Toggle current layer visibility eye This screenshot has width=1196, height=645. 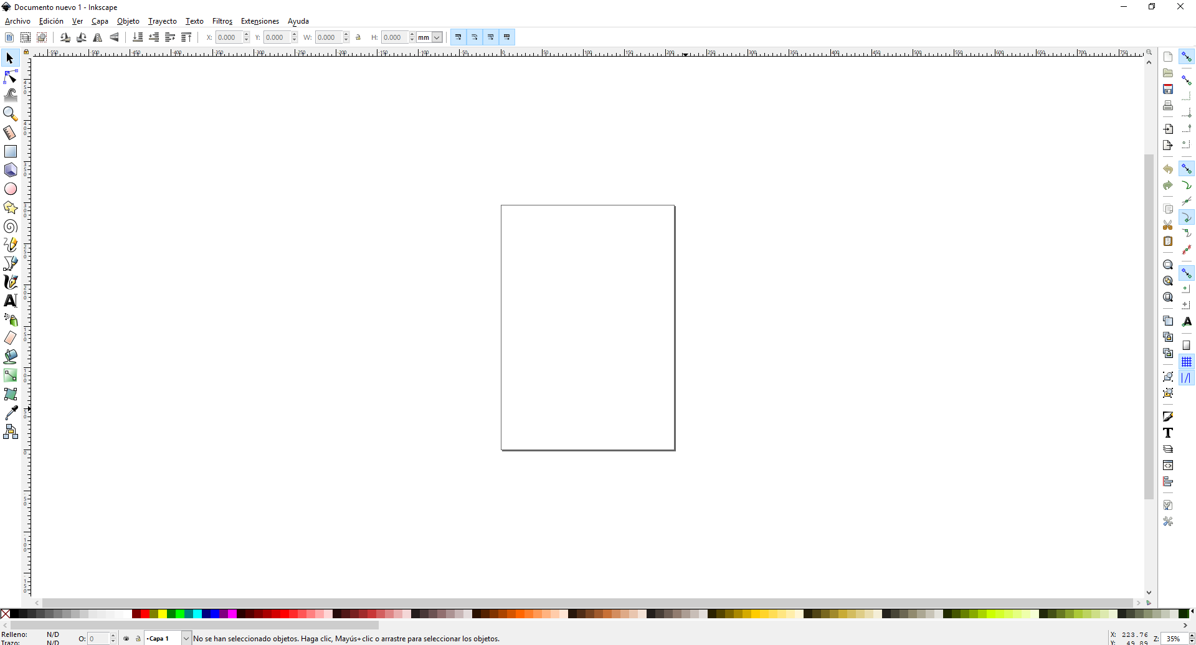point(126,638)
